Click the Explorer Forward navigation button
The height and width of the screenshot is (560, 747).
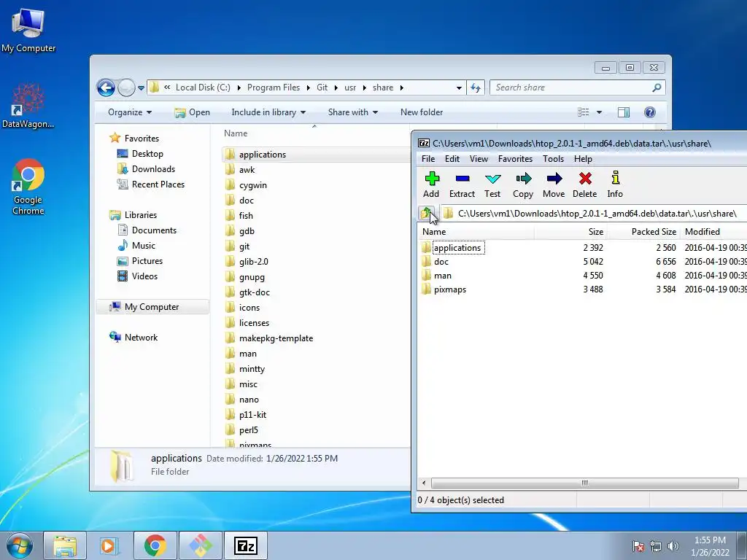coord(126,87)
